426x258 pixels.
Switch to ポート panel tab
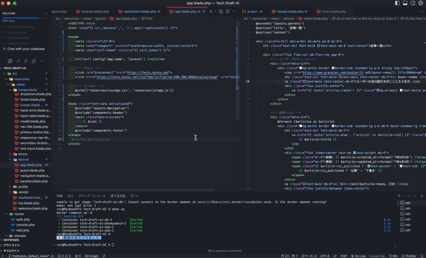click(135, 196)
